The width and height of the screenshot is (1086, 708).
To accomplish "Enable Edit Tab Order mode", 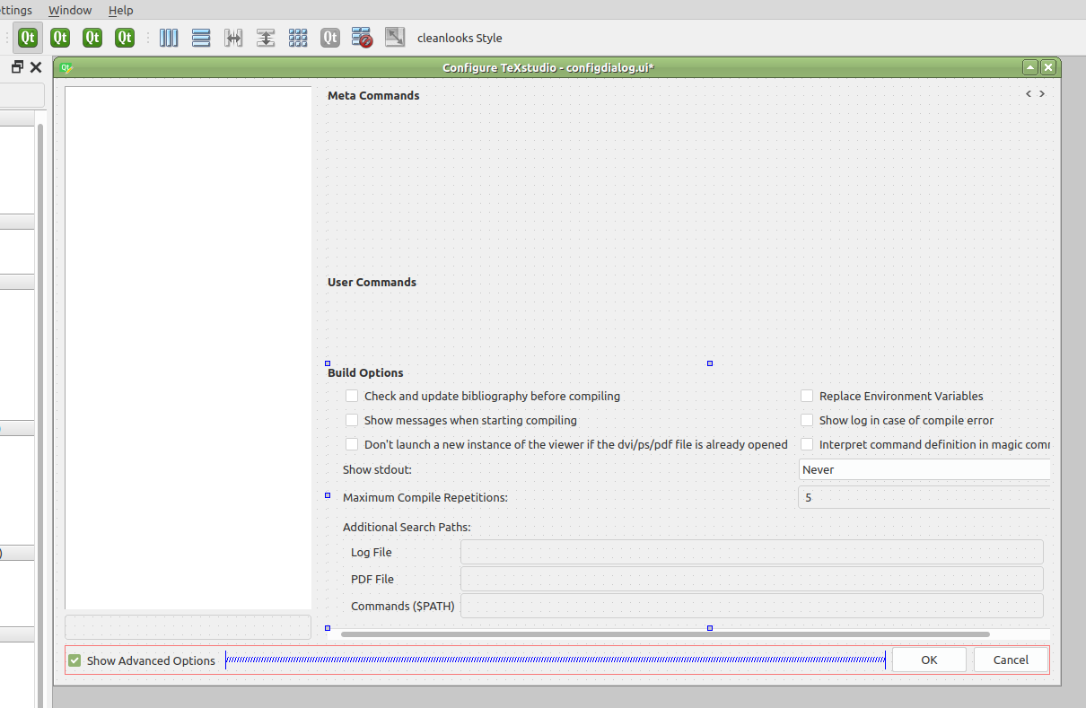I will coord(124,38).
